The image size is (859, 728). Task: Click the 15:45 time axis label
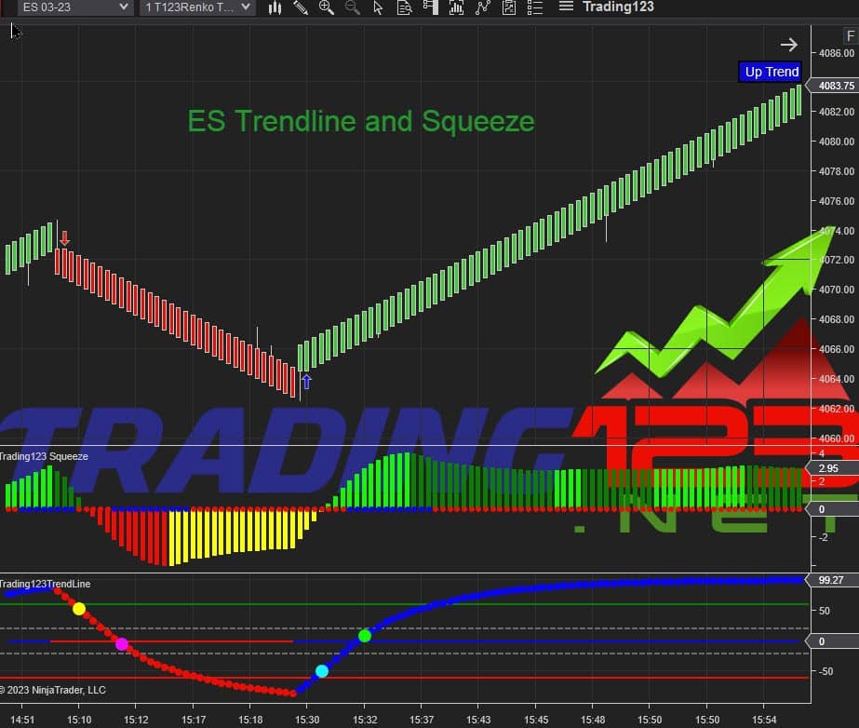tap(536, 720)
